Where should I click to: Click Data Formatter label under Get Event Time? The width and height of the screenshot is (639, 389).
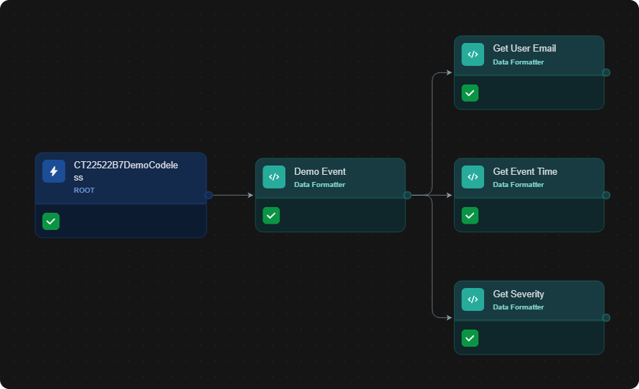point(519,185)
